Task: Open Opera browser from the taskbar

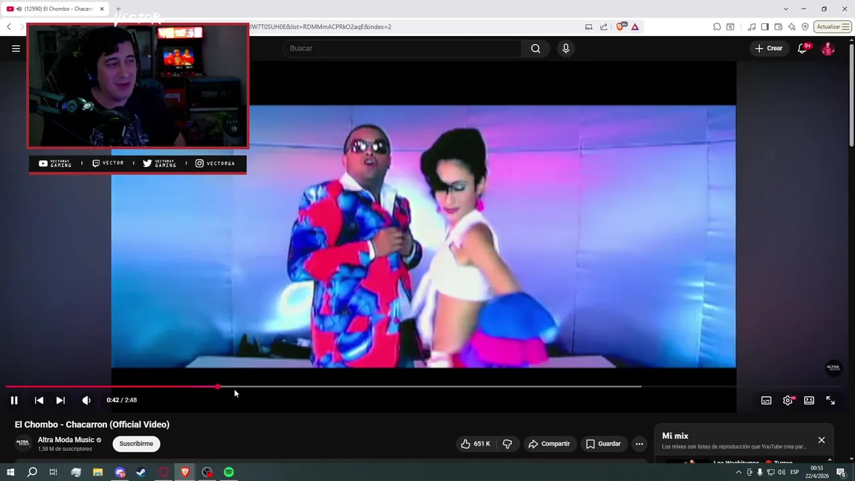Action: tap(163, 472)
